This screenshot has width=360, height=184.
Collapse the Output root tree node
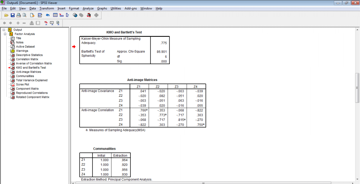point(3,30)
